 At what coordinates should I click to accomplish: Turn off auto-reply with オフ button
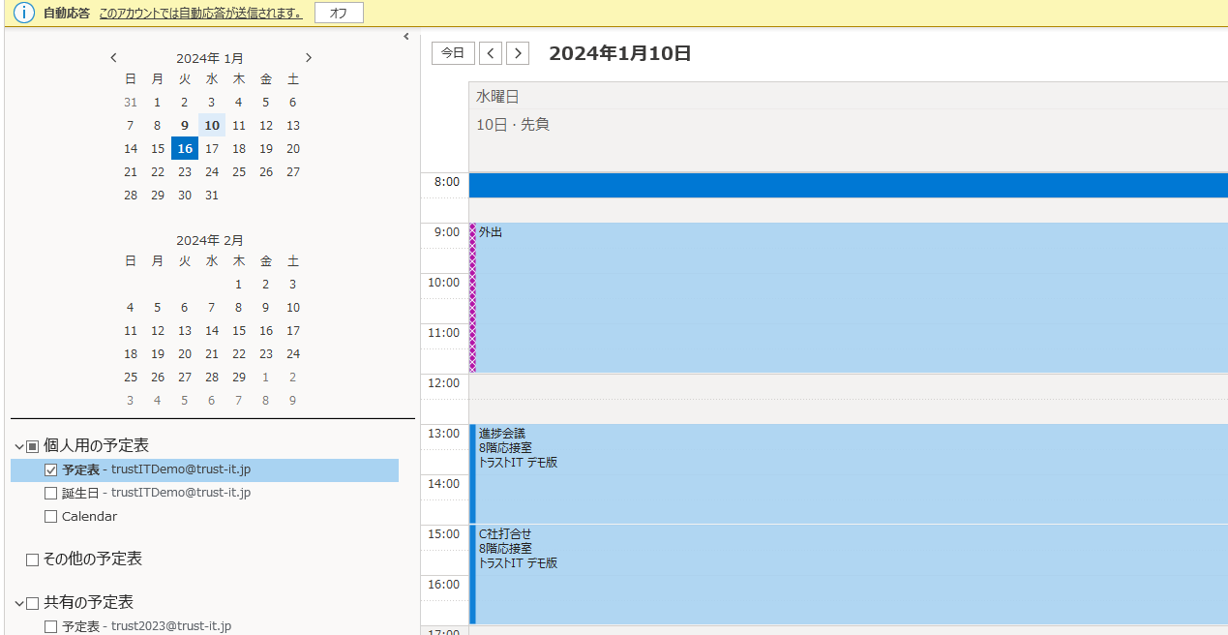tap(339, 14)
